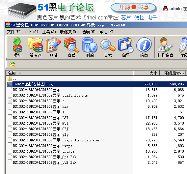This screenshot has height=174, width=187.
Task: Launch the 向导 (Wizard) tool
Action: pos(126,47)
